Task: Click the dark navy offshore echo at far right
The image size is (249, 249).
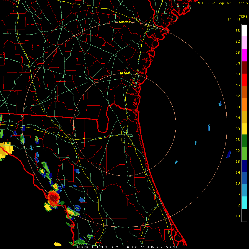Action: (x=229, y=154)
